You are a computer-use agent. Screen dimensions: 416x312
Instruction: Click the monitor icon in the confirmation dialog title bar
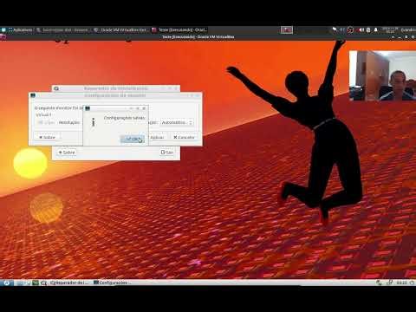click(88, 108)
